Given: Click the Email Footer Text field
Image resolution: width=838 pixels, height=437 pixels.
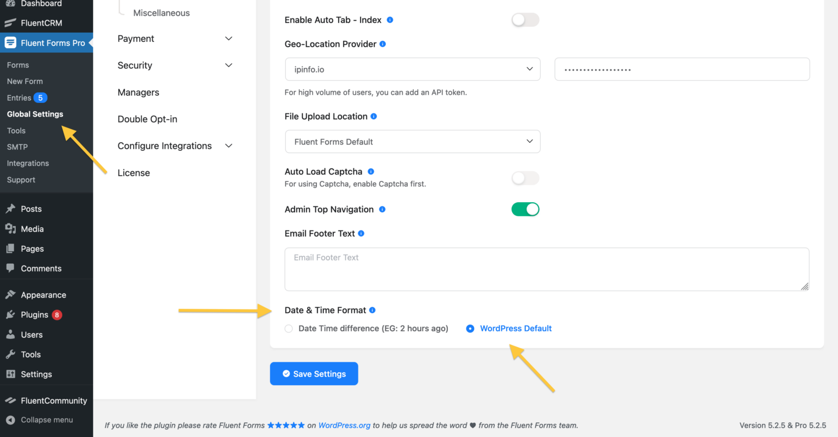Looking at the screenshot, I should tap(546, 269).
